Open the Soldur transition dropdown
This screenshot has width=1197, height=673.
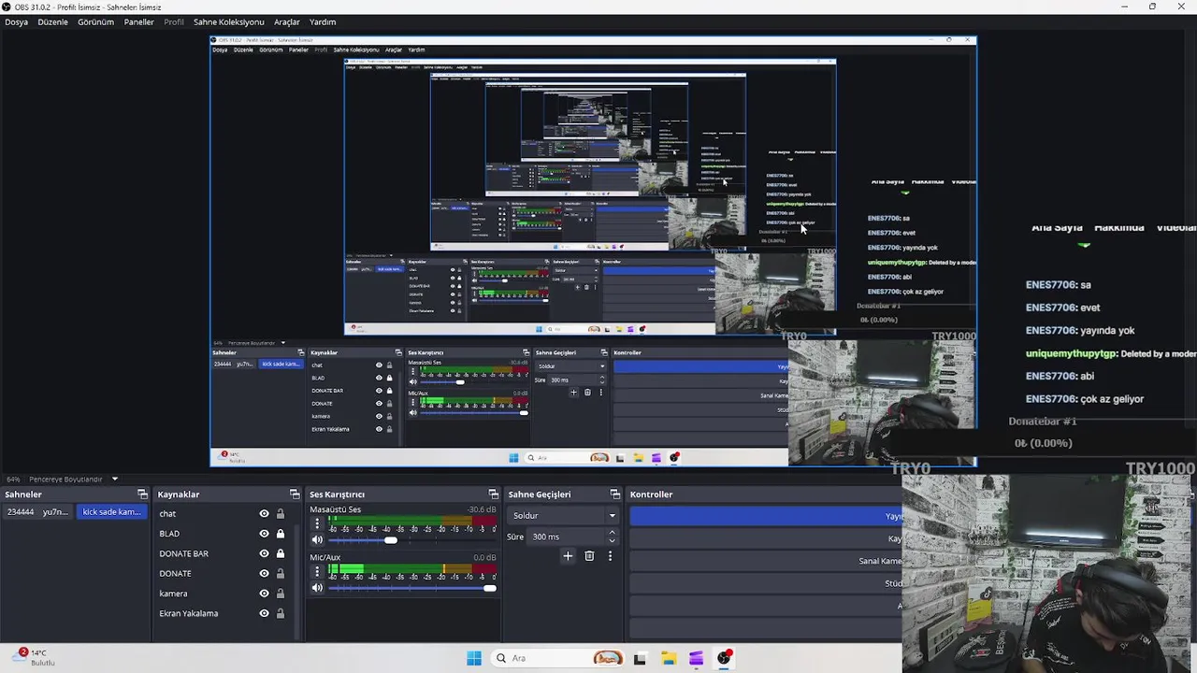tap(564, 516)
